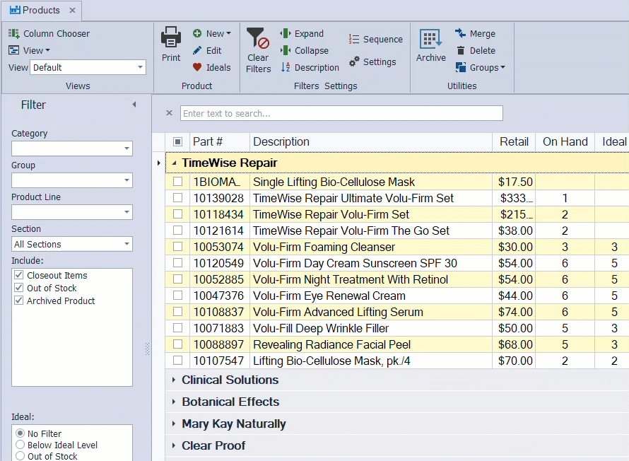Collapse the Filter panel arrow
This screenshot has width=629, height=461.
pos(134,105)
